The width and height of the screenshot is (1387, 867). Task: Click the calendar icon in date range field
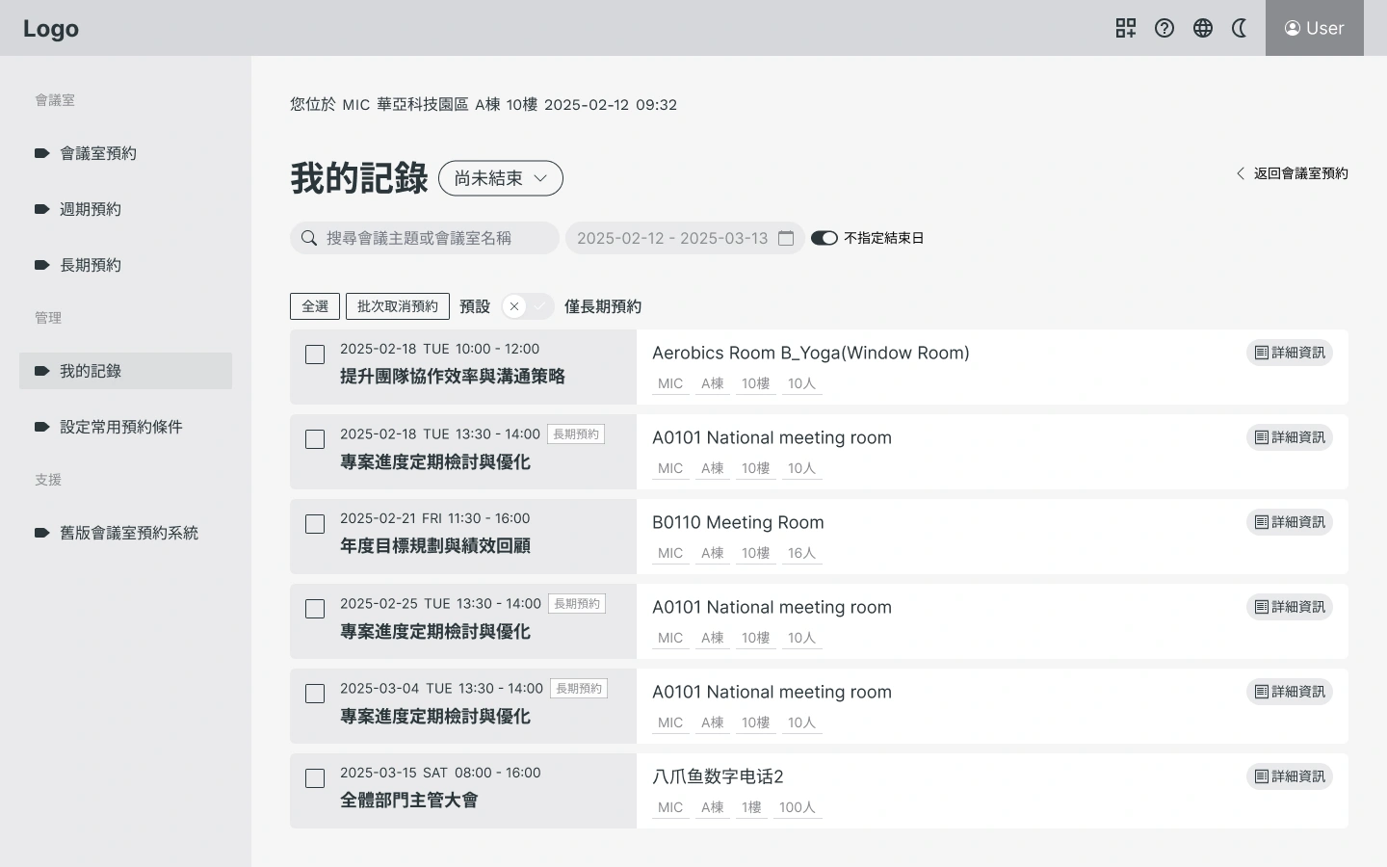(786, 238)
